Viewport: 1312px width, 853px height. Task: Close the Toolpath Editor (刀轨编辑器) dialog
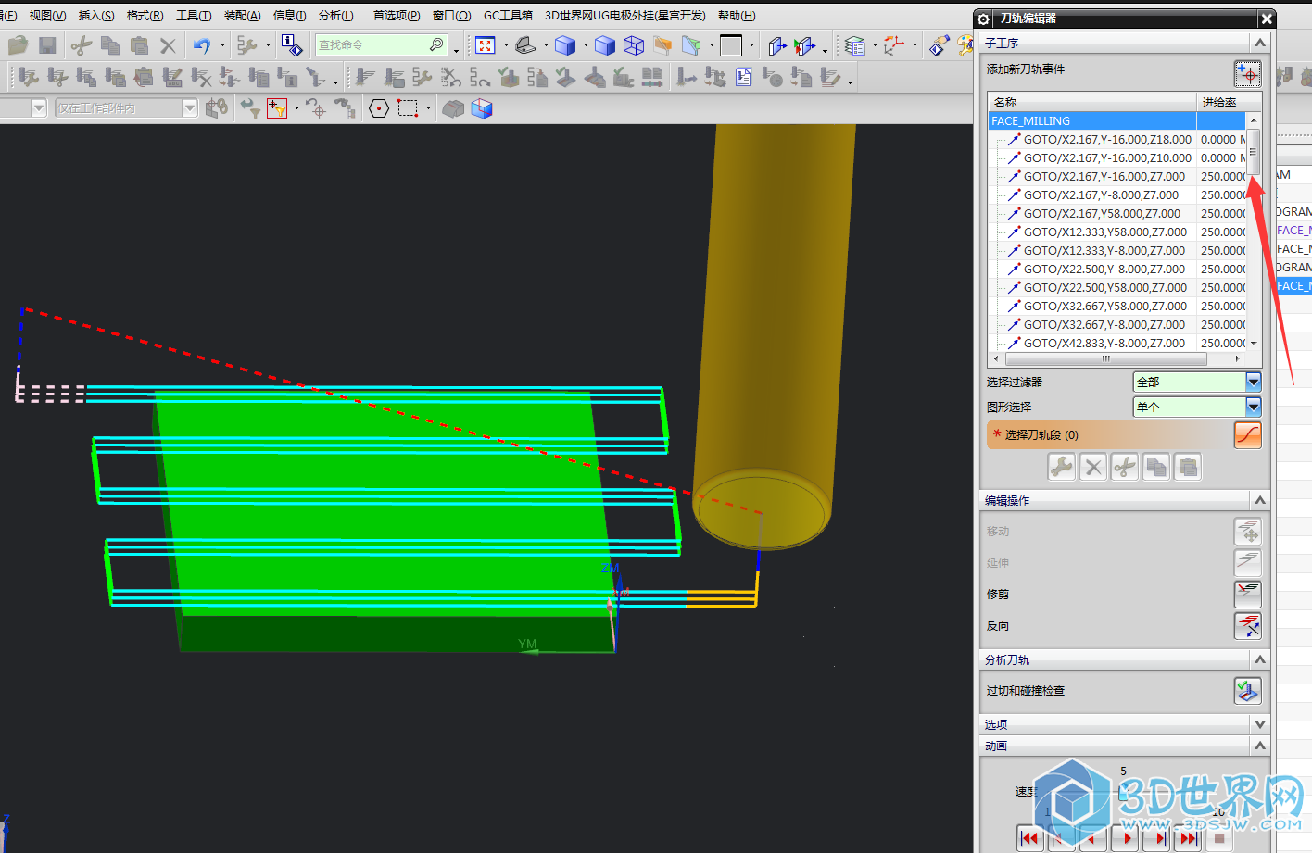1267,19
